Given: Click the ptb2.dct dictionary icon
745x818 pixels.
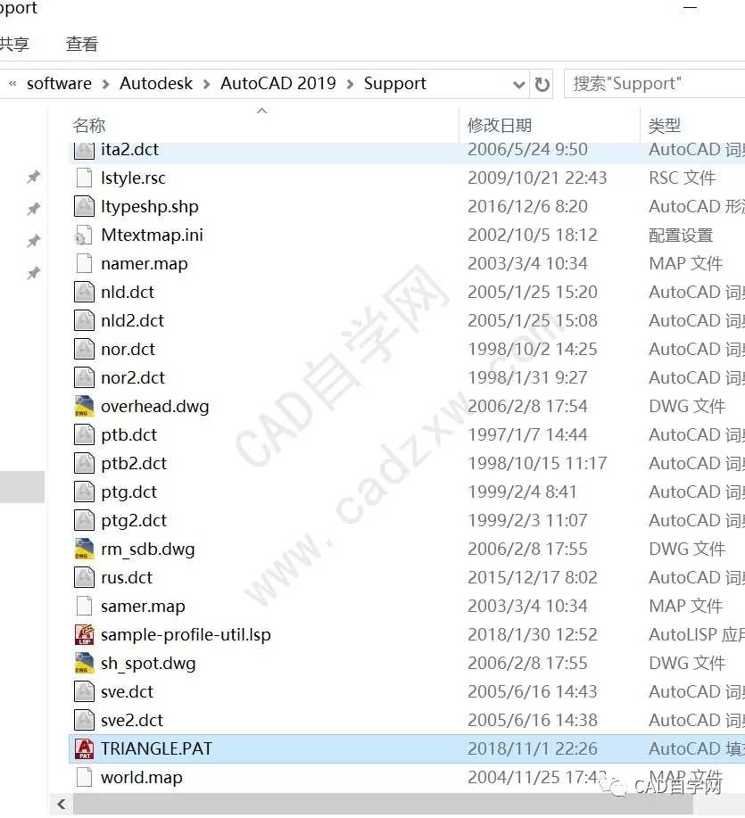Looking at the screenshot, I should [x=84, y=463].
